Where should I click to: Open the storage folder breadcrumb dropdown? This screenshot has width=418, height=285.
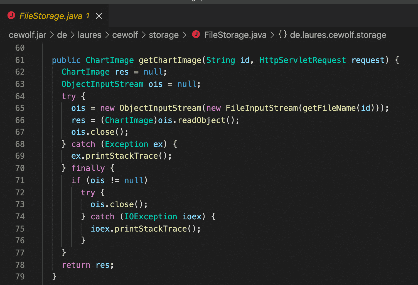click(x=164, y=35)
